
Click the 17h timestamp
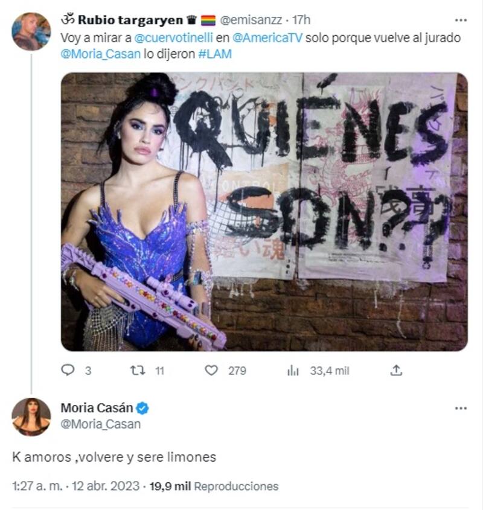(301, 20)
